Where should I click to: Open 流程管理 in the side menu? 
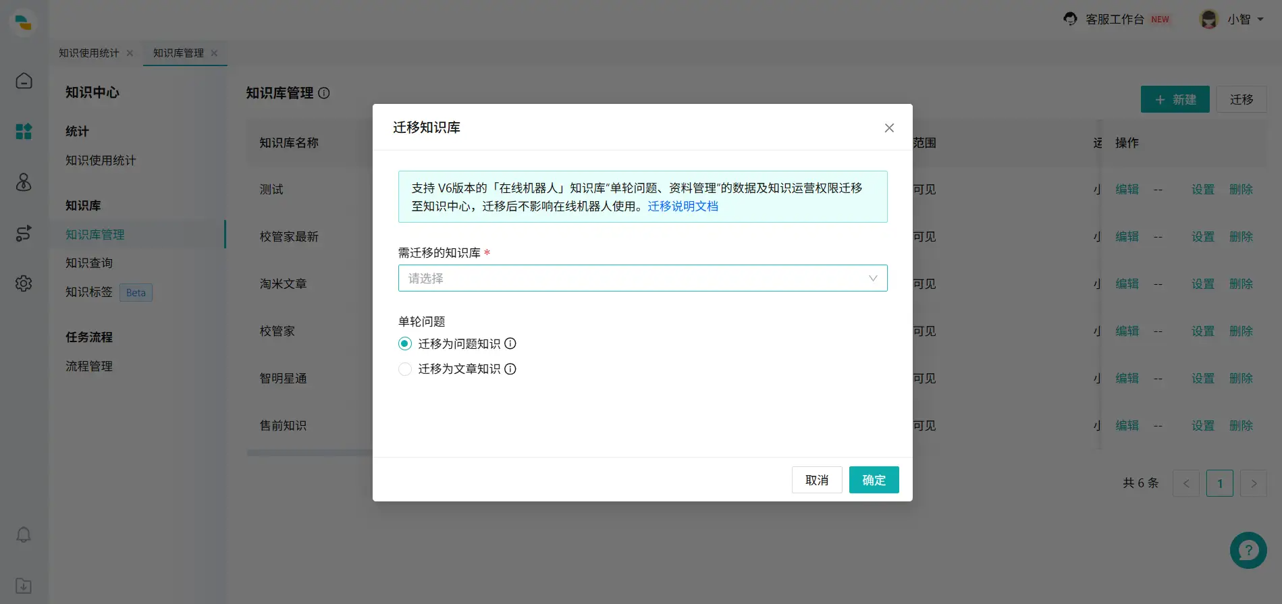88,366
